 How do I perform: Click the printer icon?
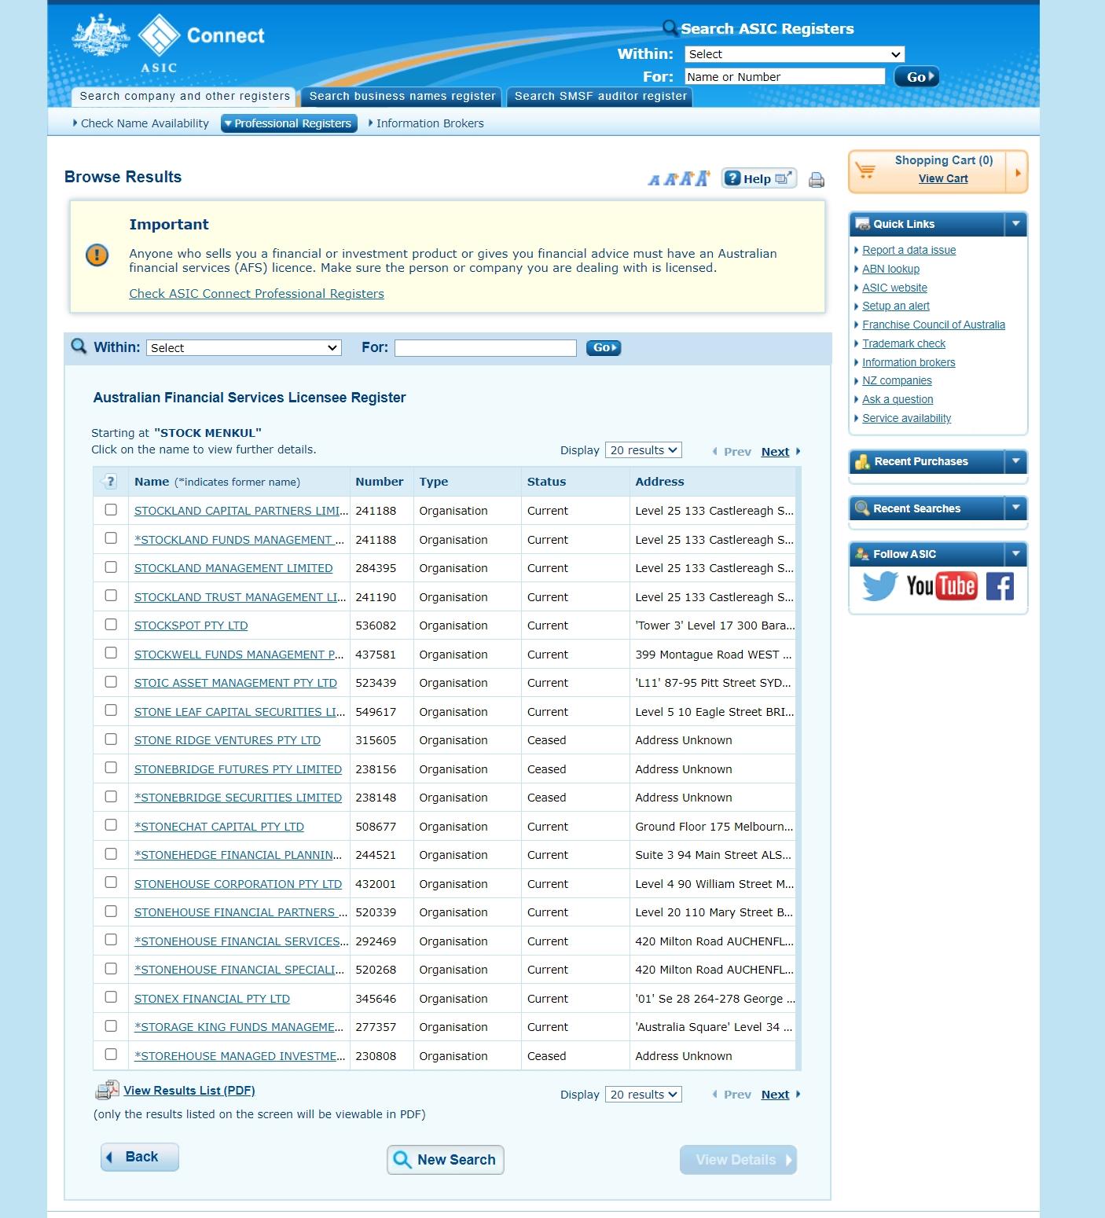(x=817, y=180)
